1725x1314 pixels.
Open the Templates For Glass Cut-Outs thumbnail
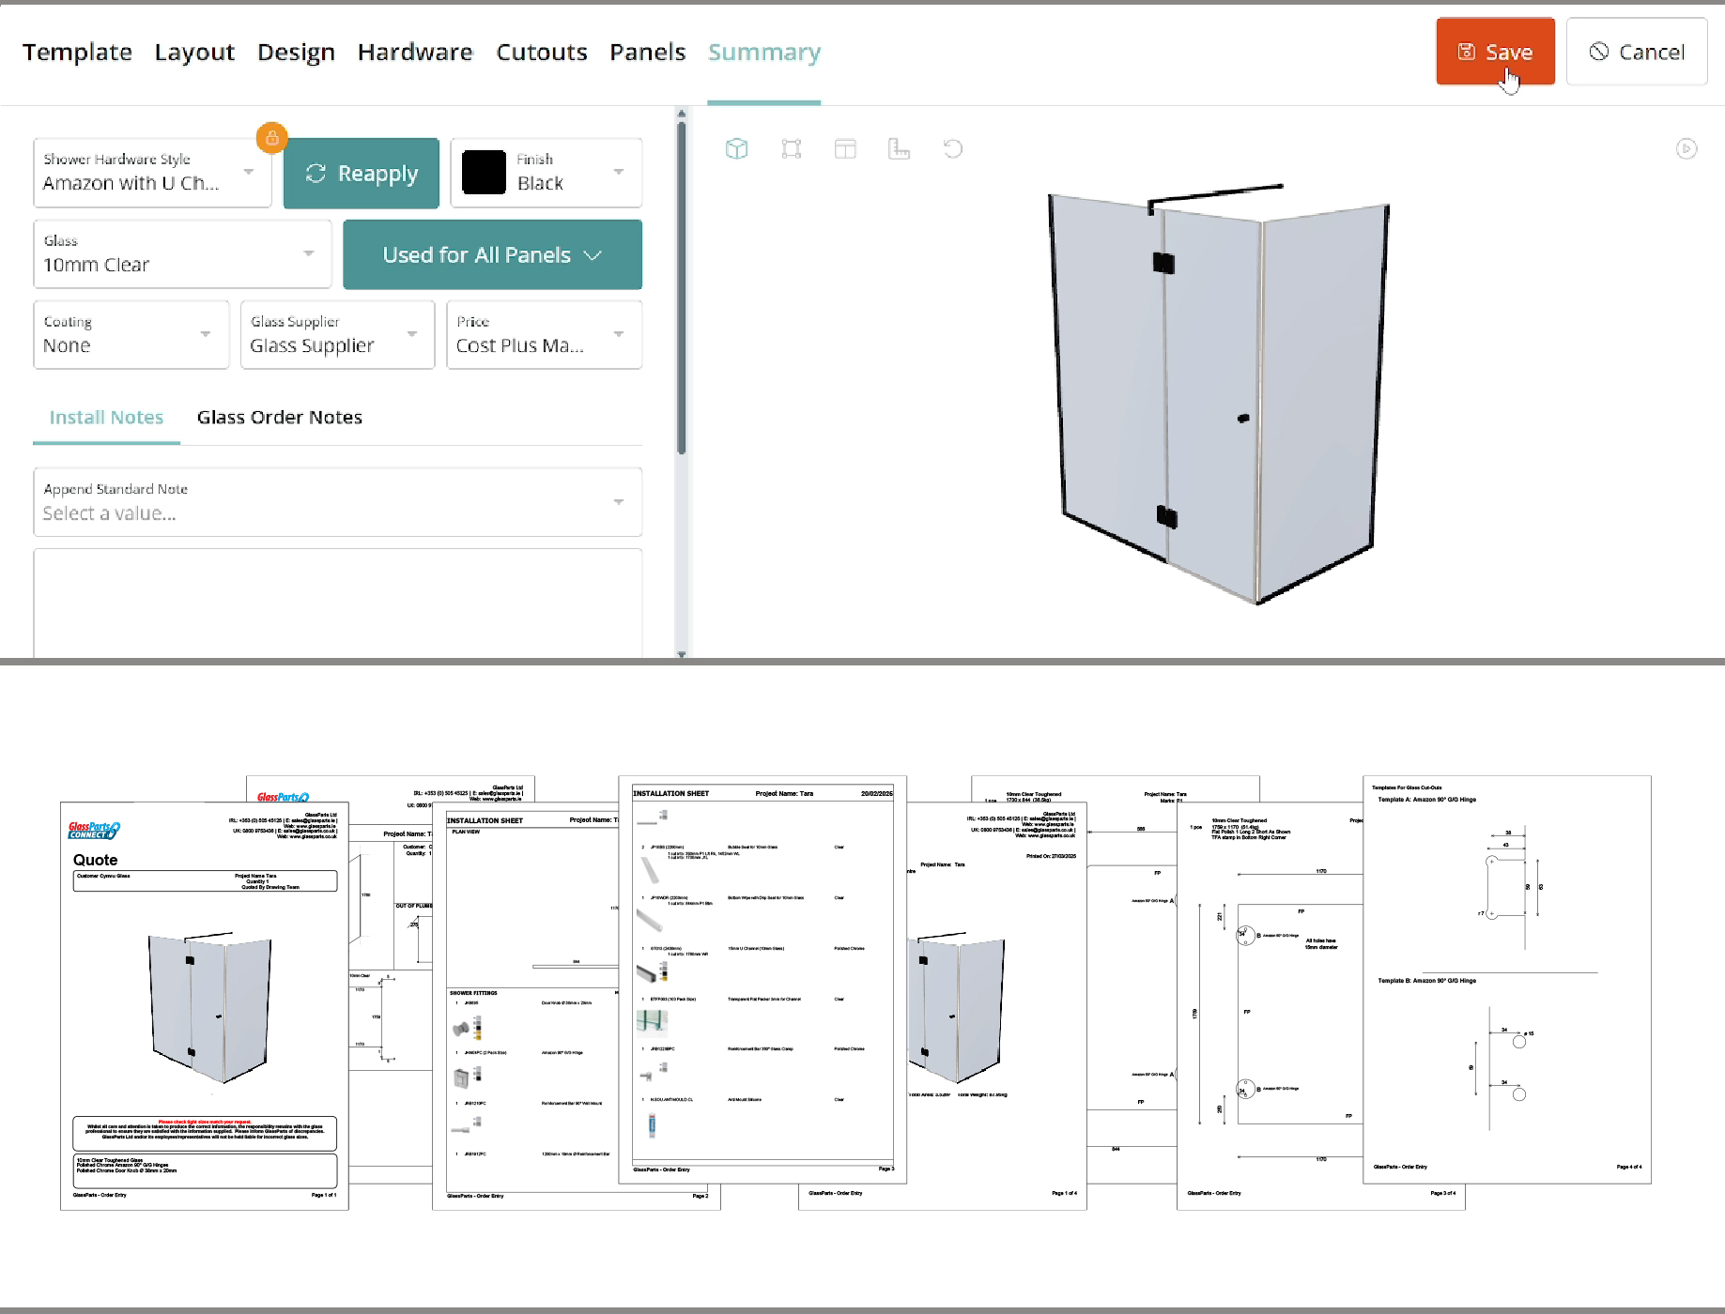[x=1507, y=980]
